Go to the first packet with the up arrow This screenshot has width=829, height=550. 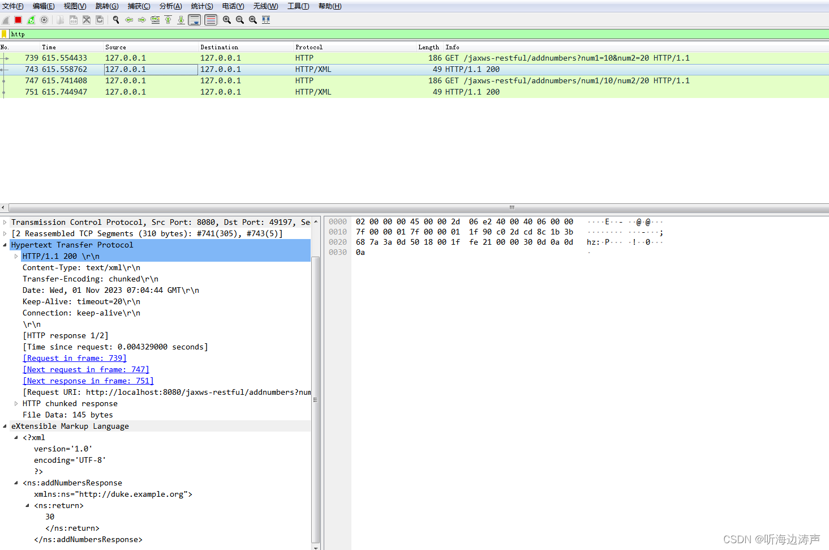click(167, 20)
